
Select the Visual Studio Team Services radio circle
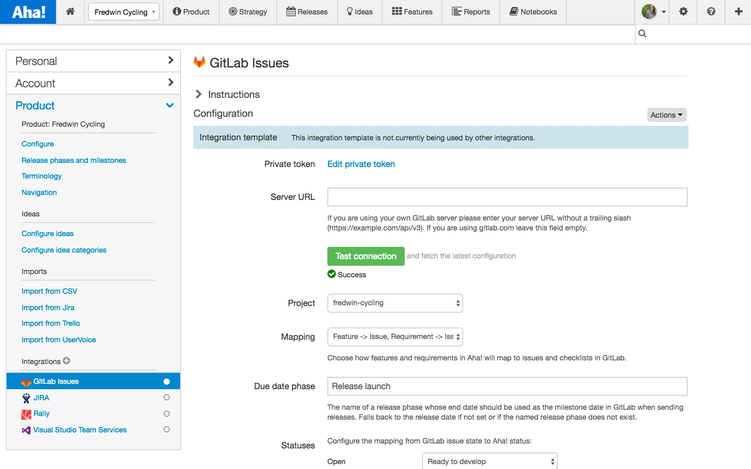click(167, 430)
